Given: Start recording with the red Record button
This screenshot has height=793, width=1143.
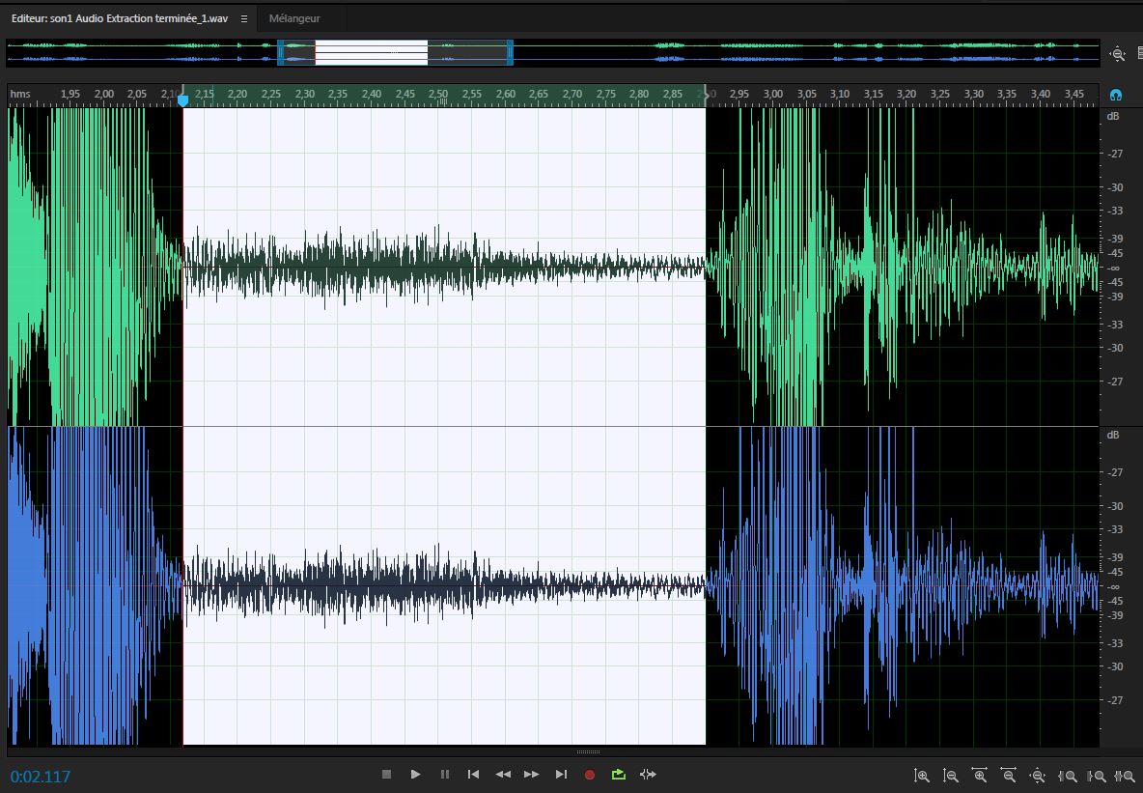Looking at the screenshot, I should tap(590, 775).
